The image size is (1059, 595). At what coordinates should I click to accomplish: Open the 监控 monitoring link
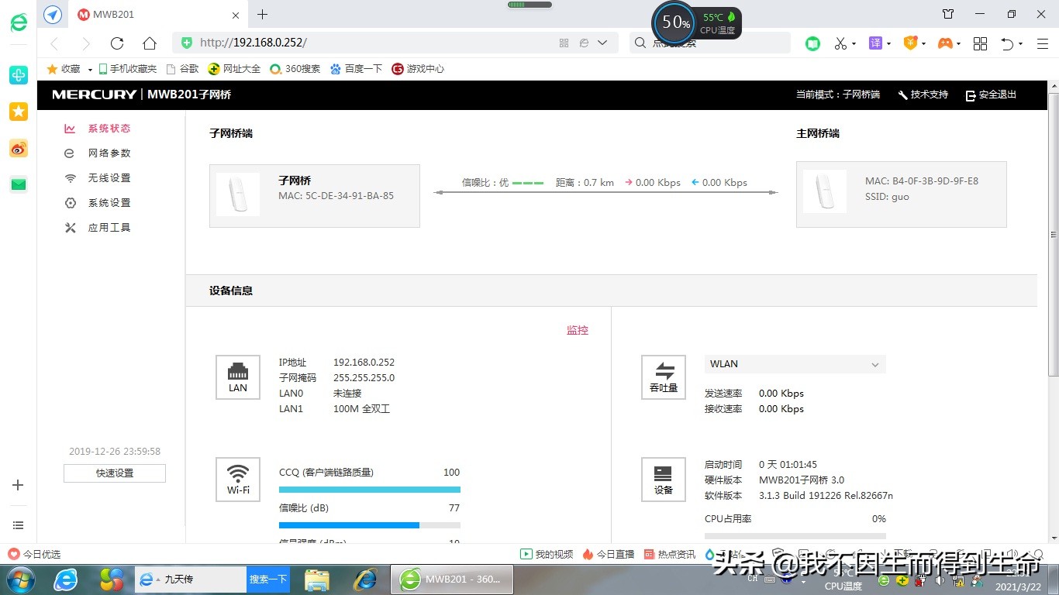(577, 329)
